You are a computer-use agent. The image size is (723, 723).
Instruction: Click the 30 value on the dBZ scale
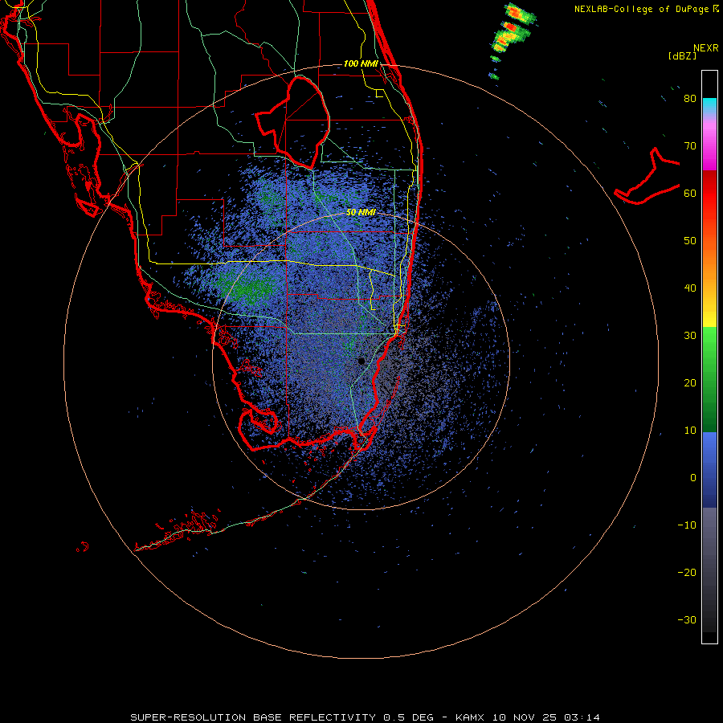pyautogui.click(x=690, y=336)
